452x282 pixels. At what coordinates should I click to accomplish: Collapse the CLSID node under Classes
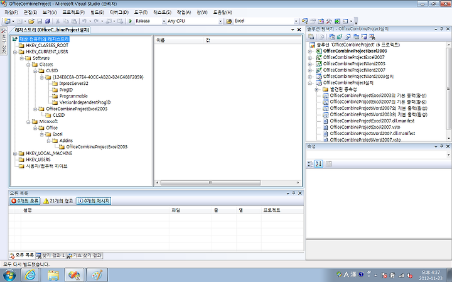pyautogui.click(x=35, y=71)
